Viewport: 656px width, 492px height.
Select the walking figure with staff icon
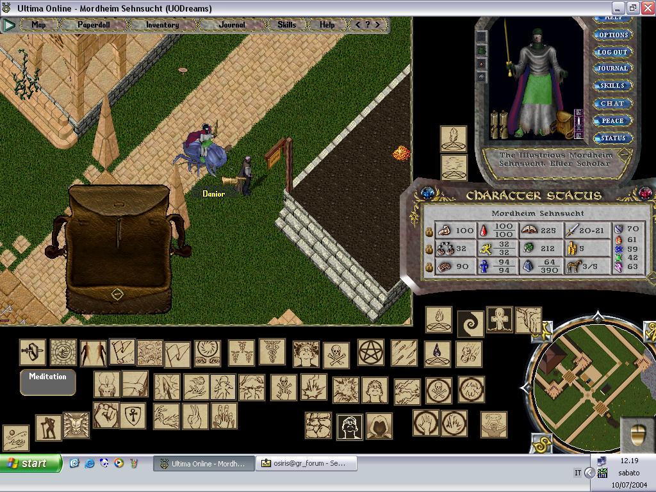click(x=49, y=427)
